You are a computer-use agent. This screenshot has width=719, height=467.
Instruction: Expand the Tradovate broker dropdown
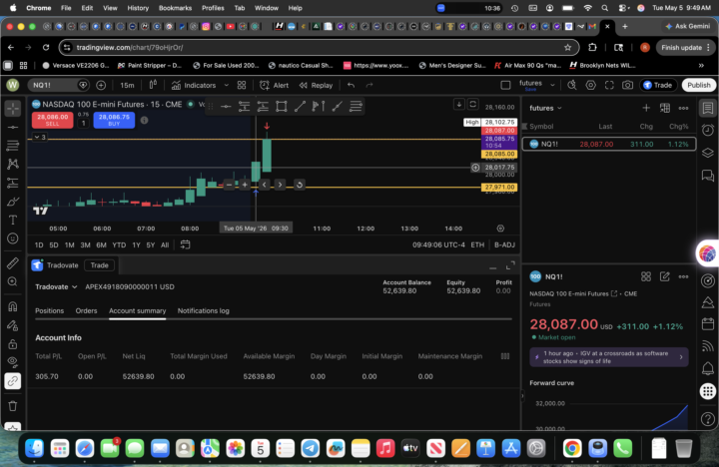point(56,287)
